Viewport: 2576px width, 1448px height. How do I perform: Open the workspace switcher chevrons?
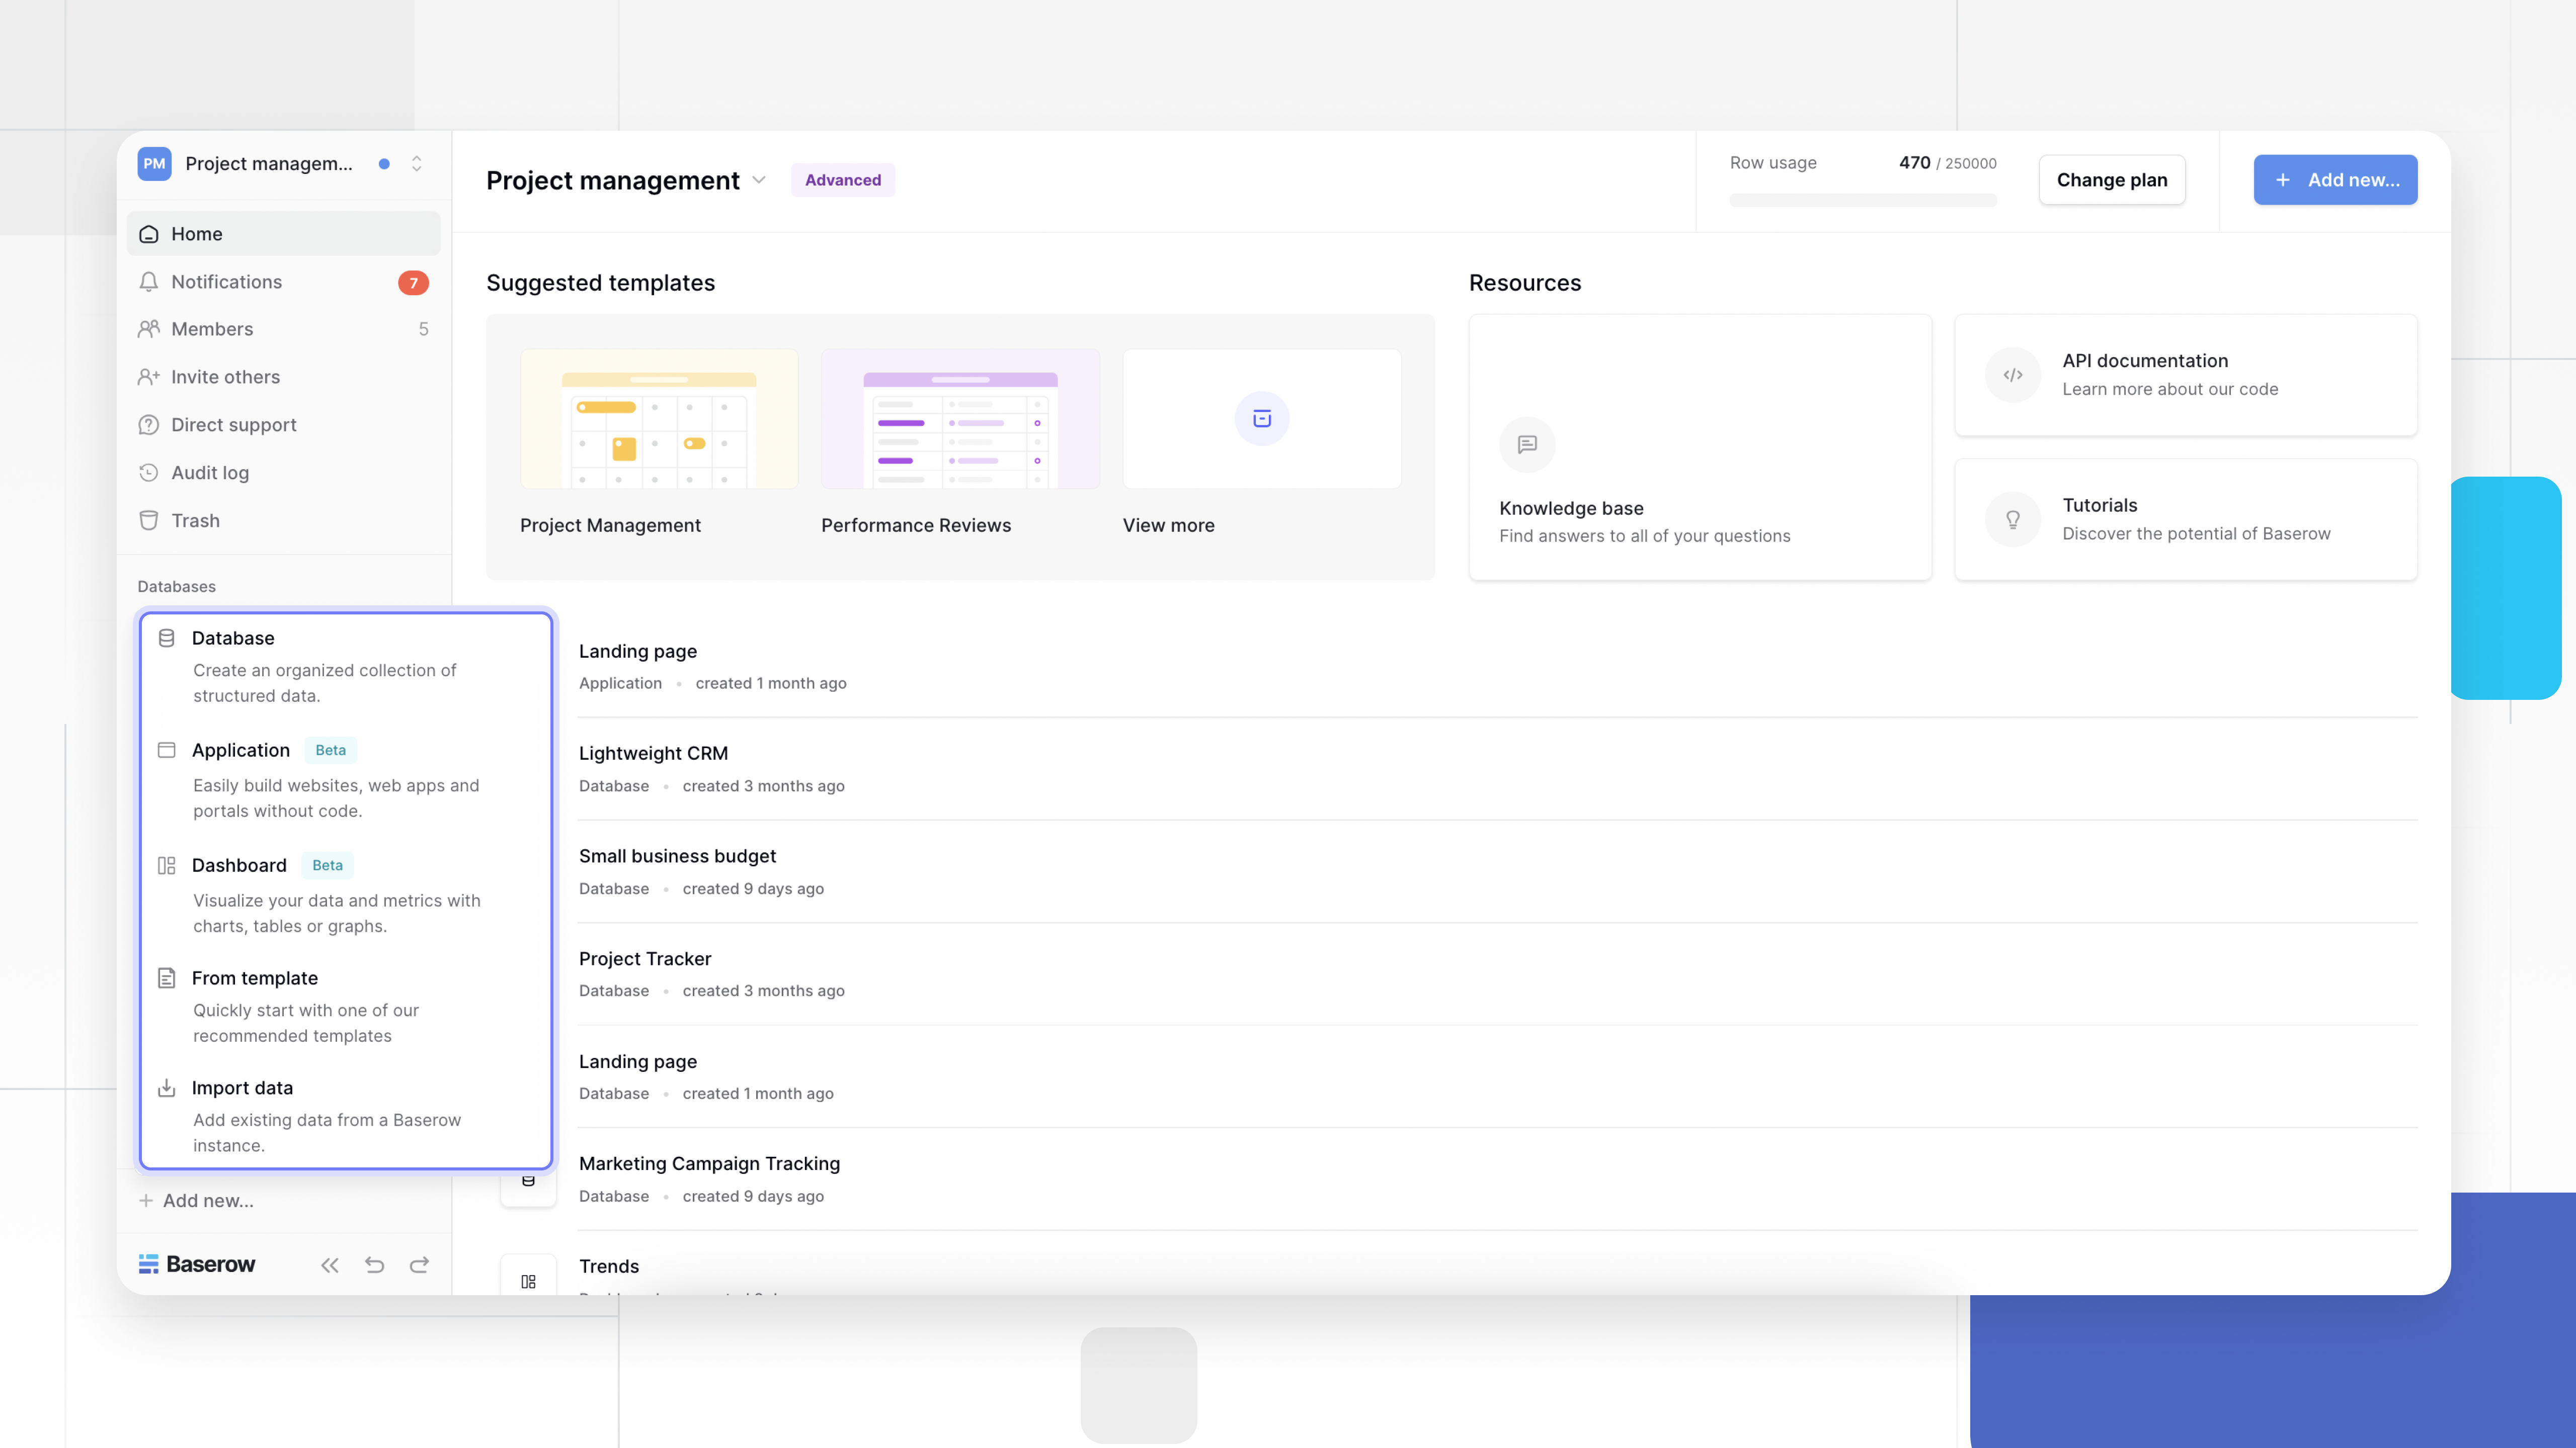point(417,164)
